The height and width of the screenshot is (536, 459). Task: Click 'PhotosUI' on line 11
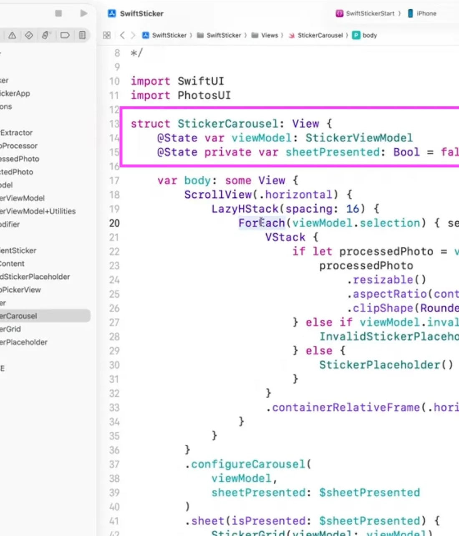point(204,95)
